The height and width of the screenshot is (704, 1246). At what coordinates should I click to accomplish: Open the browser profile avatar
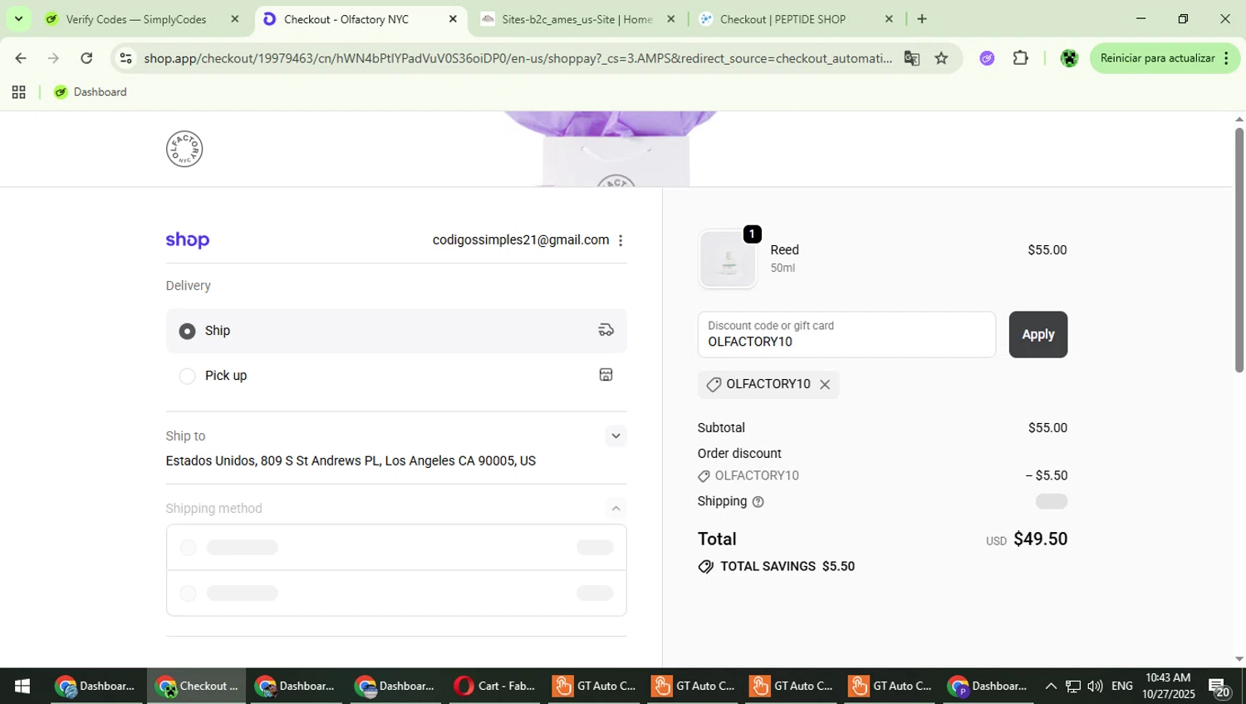1069,58
